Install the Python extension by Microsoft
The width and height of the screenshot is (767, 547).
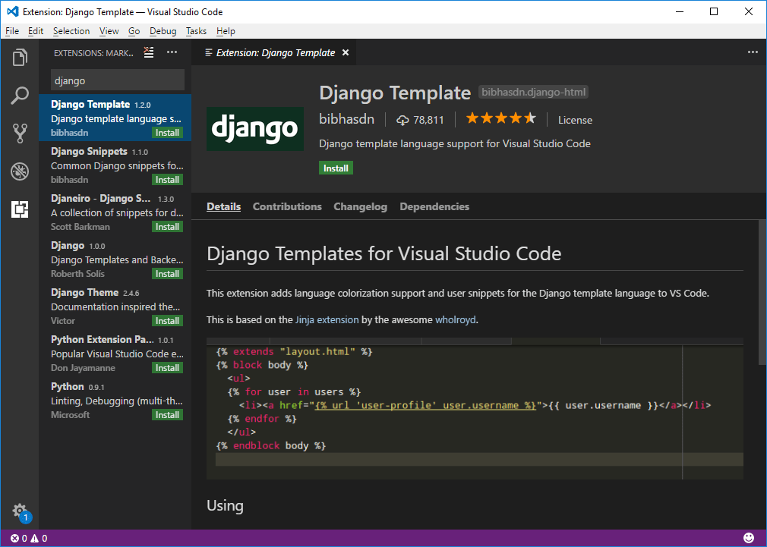[167, 414]
